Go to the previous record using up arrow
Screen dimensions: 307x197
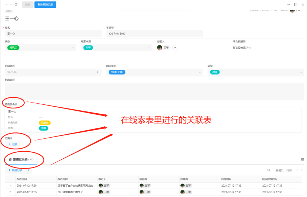click(6, 4)
